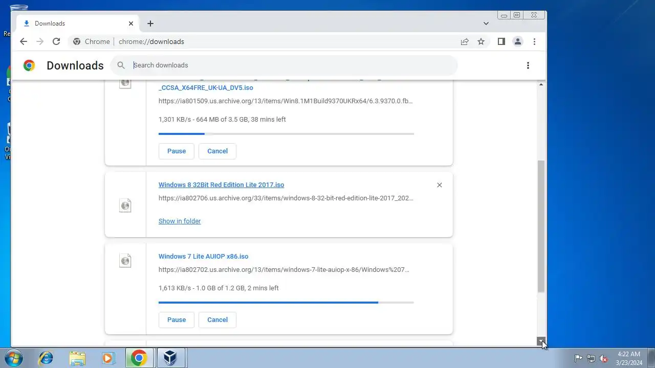Click file icon of Windows 7 Lite AUIOP

[x=125, y=261]
